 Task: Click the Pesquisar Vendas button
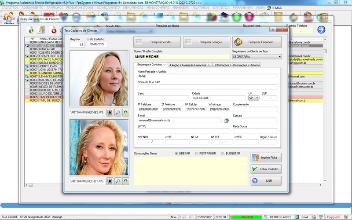tap(157, 42)
